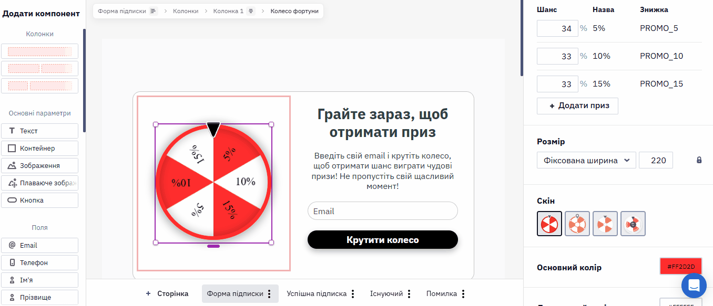Click the width value field showing 220

tap(656, 160)
